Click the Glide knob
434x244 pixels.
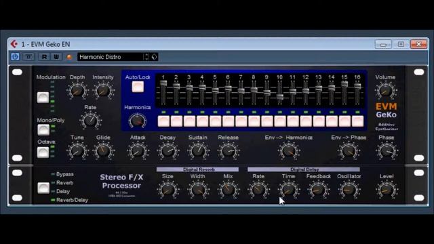click(x=103, y=150)
